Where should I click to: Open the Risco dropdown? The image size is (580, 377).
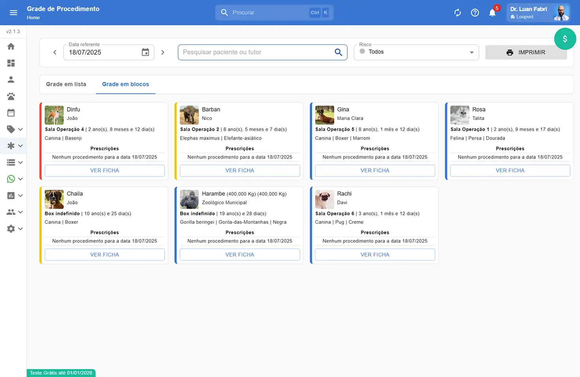(416, 52)
